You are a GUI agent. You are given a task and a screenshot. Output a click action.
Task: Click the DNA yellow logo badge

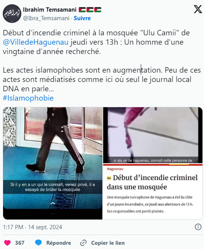tap(109, 178)
